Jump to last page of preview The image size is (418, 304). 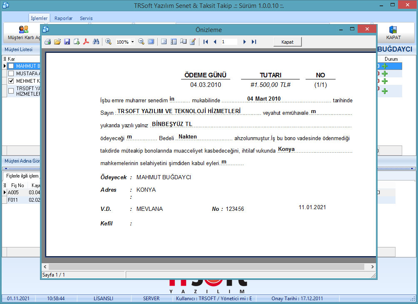pyautogui.click(x=254, y=42)
